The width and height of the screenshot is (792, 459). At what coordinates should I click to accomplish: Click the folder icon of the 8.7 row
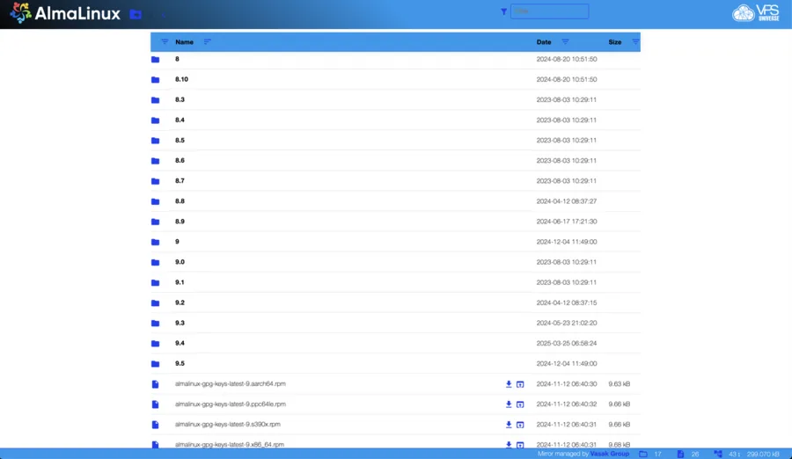(x=156, y=181)
